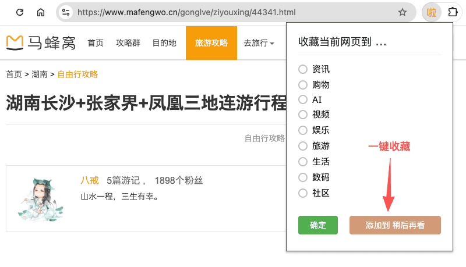Select the 资讯 radio option
The width and height of the screenshot is (466, 267).
[x=303, y=69]
